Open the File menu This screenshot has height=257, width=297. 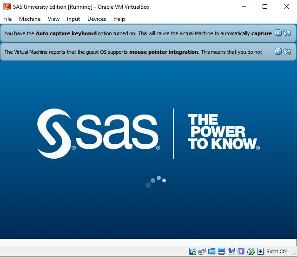(x=7, y=19)
